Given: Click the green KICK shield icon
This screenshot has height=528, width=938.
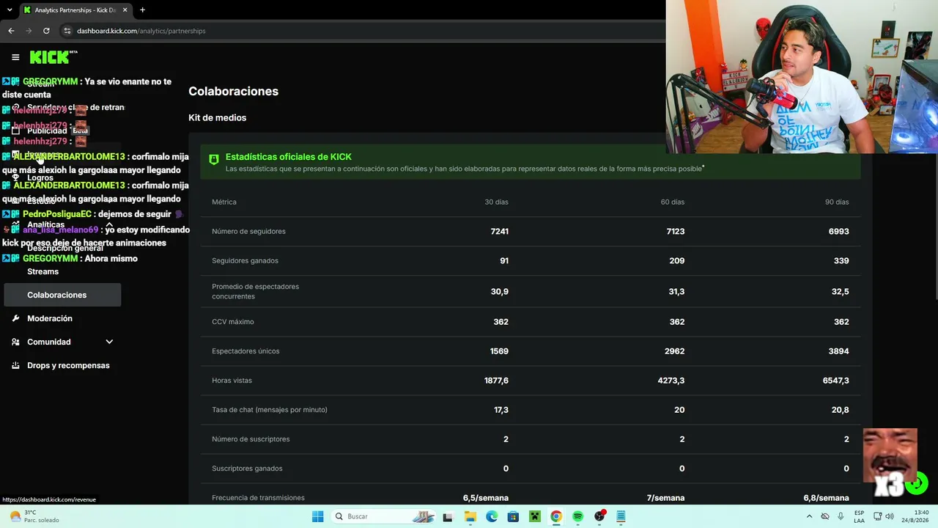Looking at the screenshot, I should pos(214,159).
